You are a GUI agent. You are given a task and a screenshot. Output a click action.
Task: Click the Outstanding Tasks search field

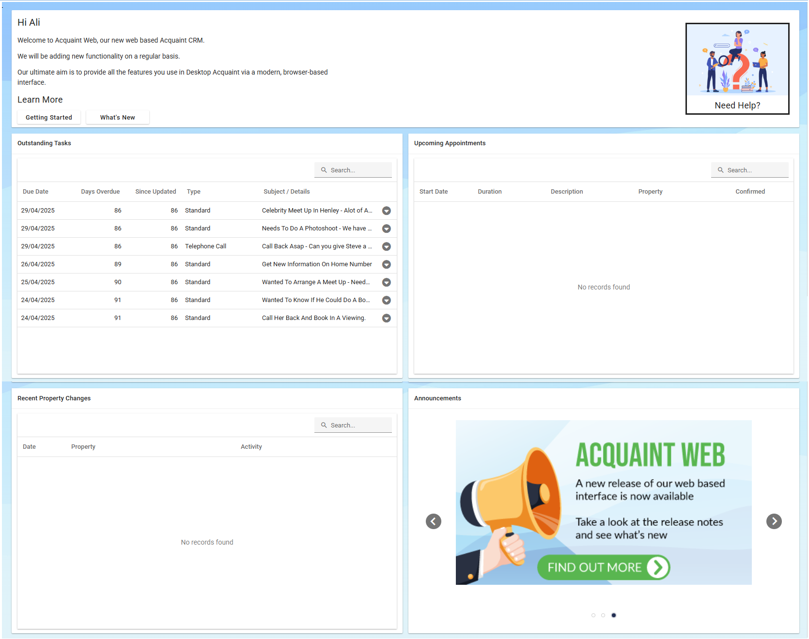coord(353,170)
